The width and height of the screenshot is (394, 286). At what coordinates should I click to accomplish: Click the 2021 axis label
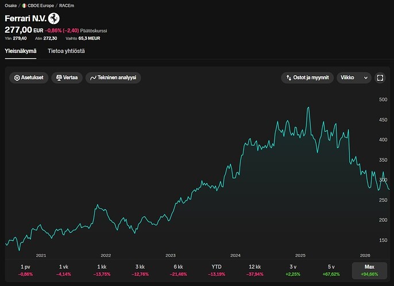tap(41, 256)
